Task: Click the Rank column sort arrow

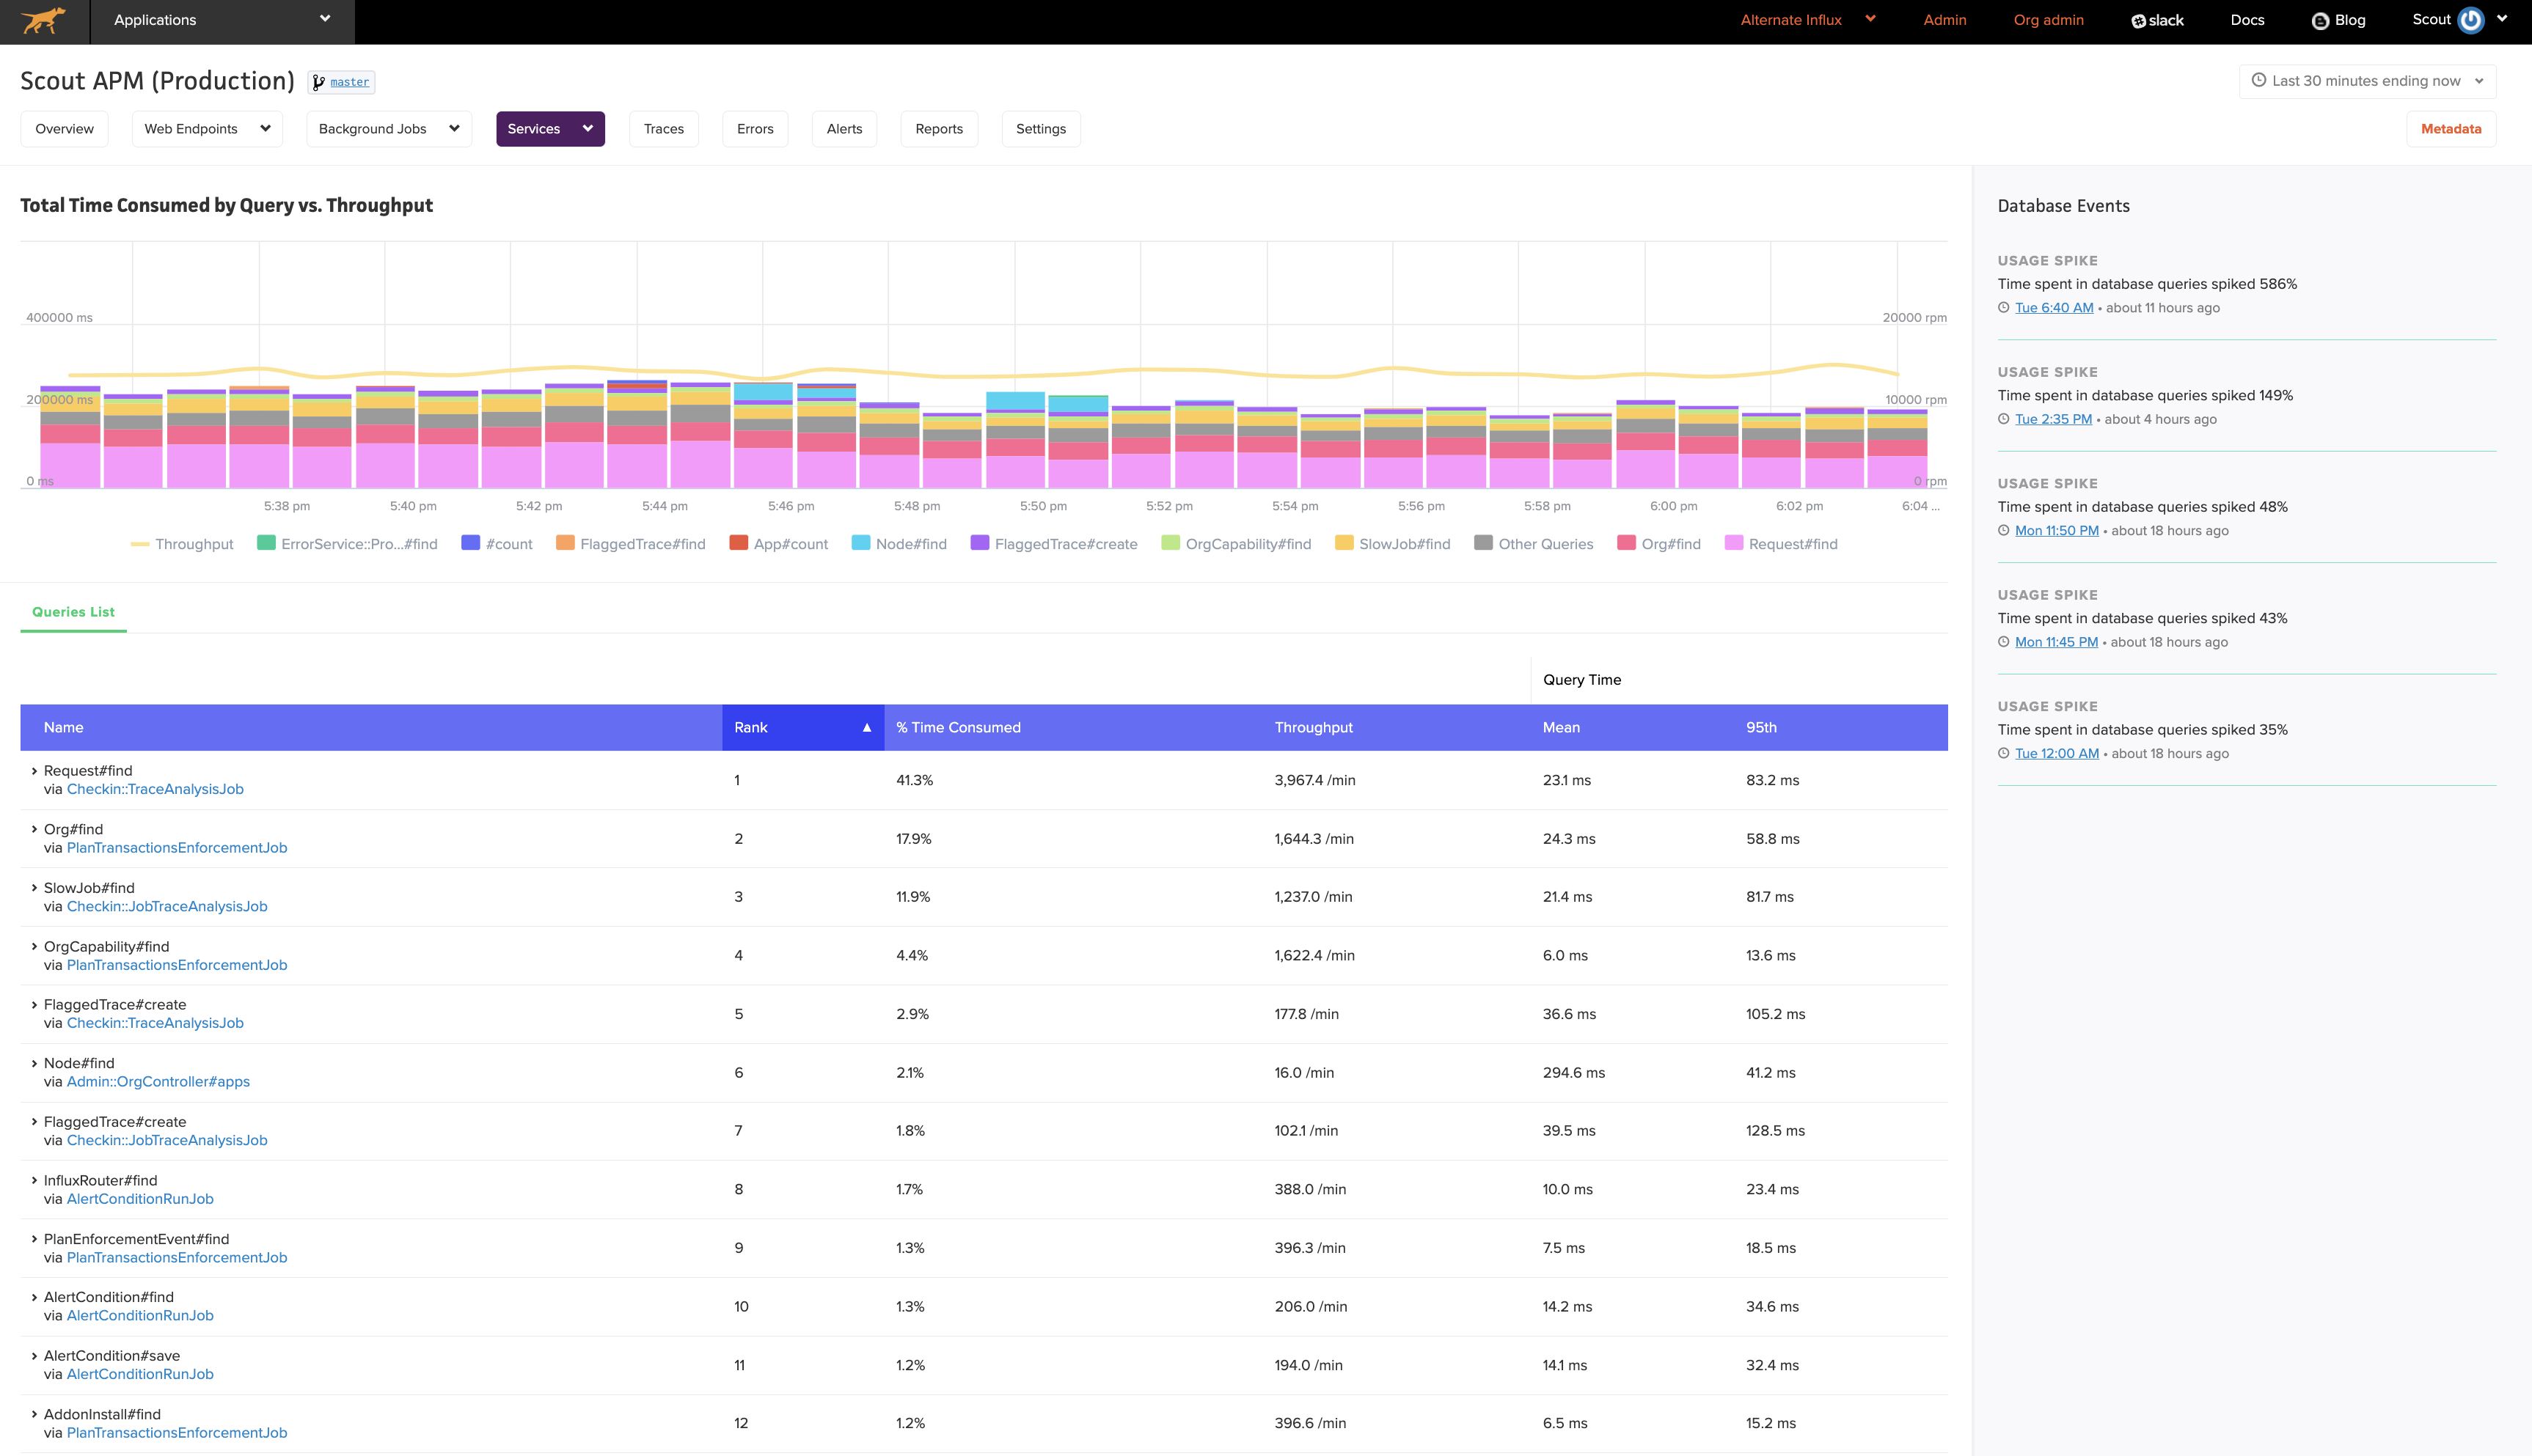Action: (x=866, y=728)
